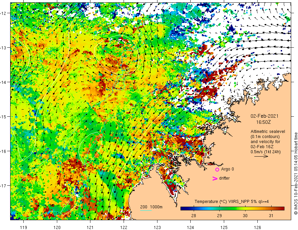Click color bar tick label 29

(x=219, y=216)
